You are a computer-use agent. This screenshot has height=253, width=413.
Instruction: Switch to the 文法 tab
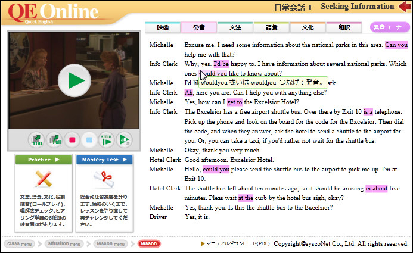pyautogui.click(x=235, y=27)
